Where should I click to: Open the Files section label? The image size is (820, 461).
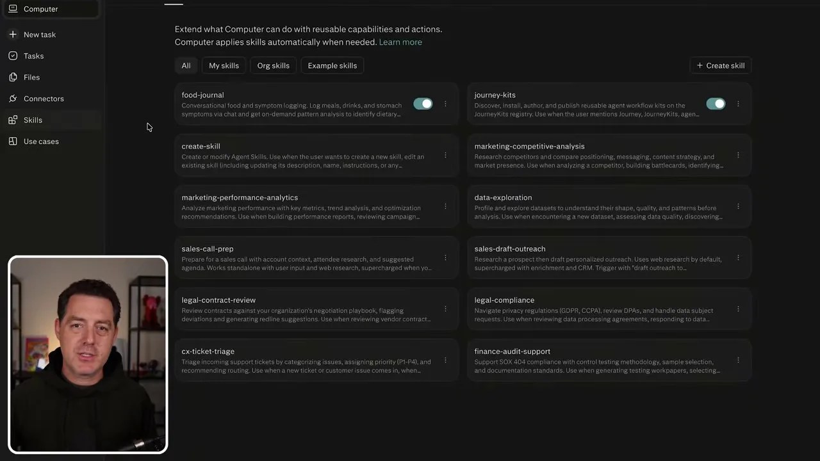click(32, 77)
